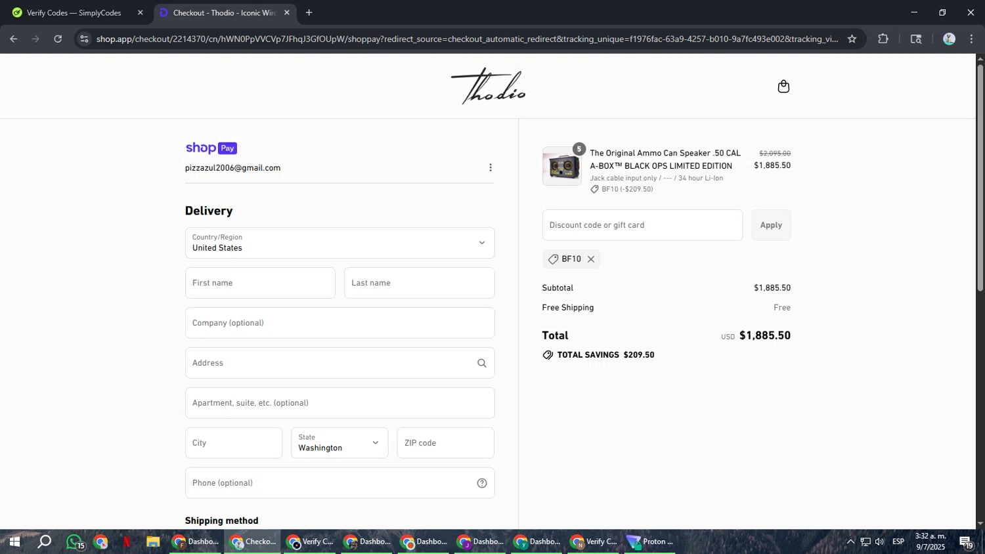This screenshot has height=554, width=985.
Task: Open a new browser tab
Action: (309, 12)
